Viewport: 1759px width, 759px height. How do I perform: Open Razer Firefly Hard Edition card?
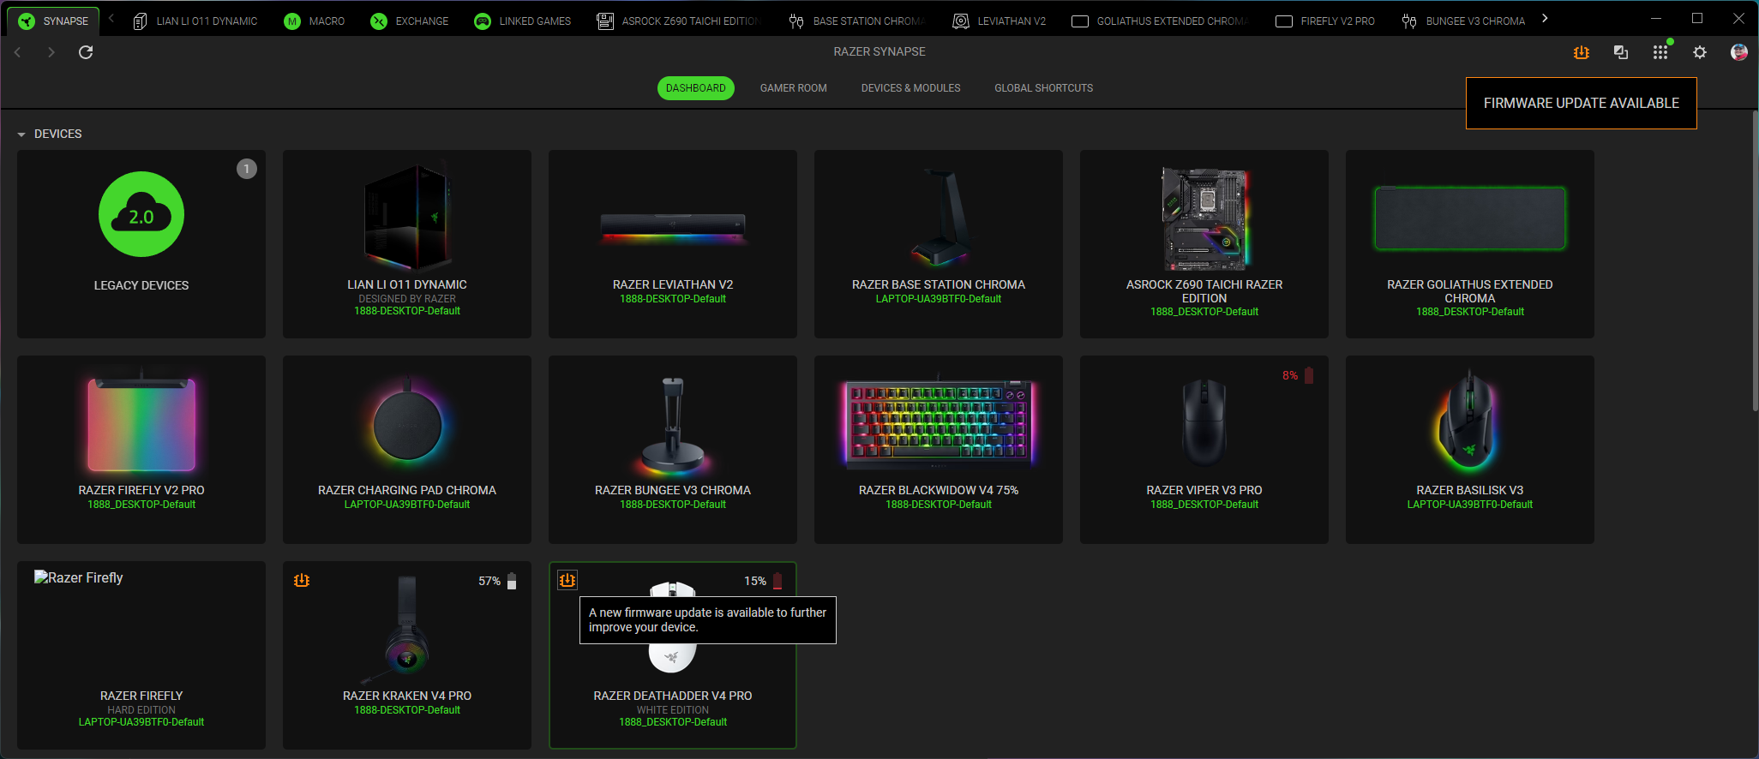pyautogui.click(x=141, y=655)
